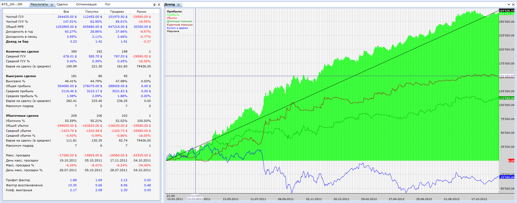
Task: Click the red 0.00 axis label
Action: [x=511, y=161]
